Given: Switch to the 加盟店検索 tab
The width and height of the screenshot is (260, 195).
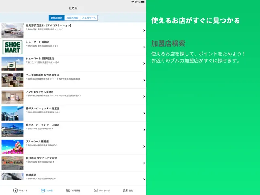Looking at the screenshot, I should [72, 18].
